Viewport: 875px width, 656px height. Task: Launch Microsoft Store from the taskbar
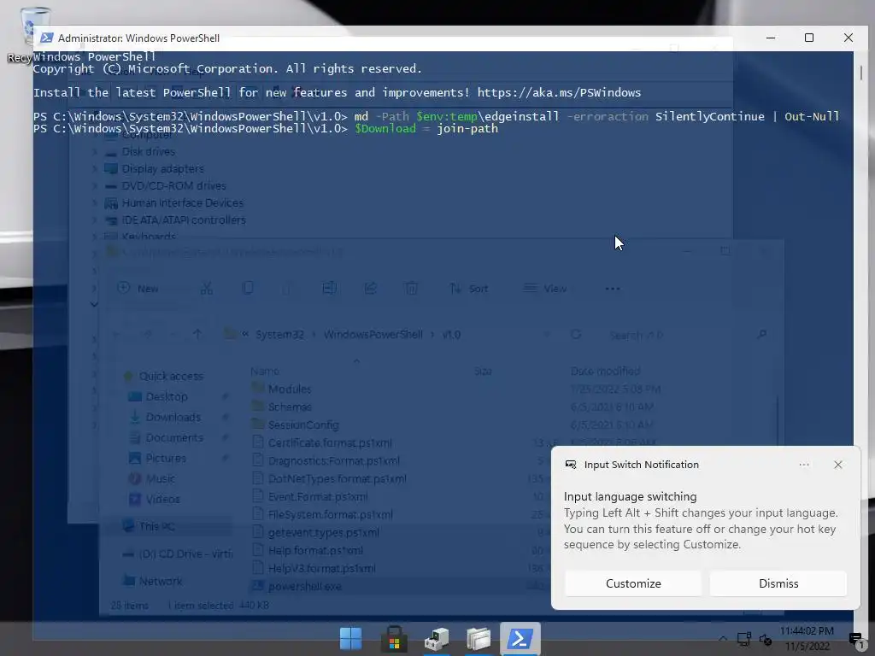tap(394, 639)
